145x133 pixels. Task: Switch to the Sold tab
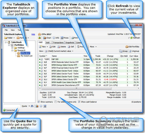pyautogui.click(x=48, y=43)
